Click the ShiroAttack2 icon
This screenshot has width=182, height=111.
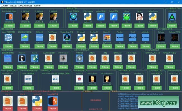(125, 79)
